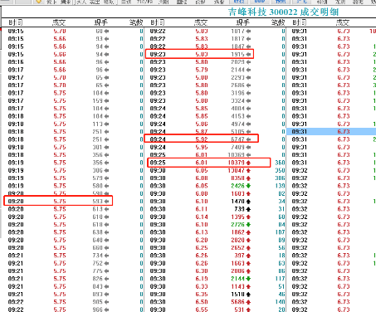This screenshot has width=376, height=312.
Task: Click the trade count 360 cell
Action: (280, 163)
